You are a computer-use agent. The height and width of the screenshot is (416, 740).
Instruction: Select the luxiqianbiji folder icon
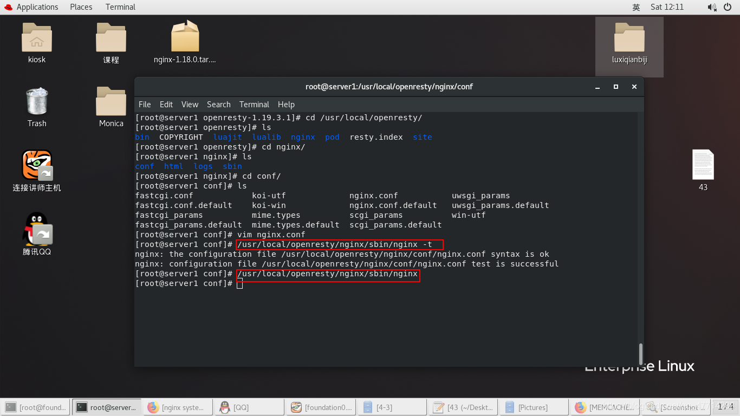point(629,37)
